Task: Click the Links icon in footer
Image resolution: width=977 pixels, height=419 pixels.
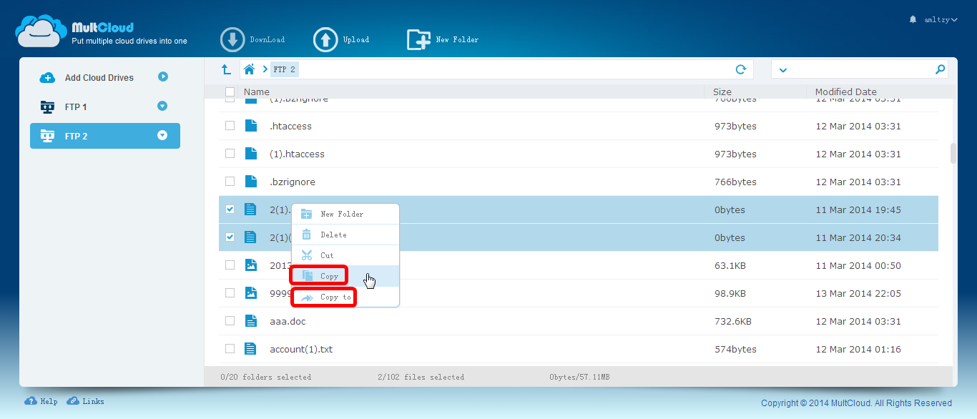Action: pos(73,401)
